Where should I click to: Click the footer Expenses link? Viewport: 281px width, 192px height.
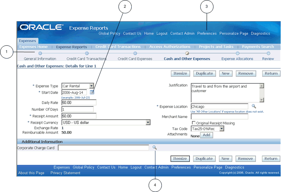[x=62, y=168]
